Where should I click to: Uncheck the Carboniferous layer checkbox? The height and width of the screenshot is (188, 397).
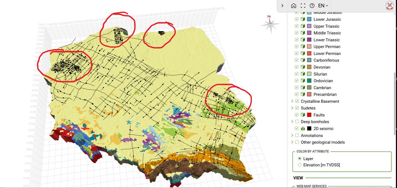[297, 60]
